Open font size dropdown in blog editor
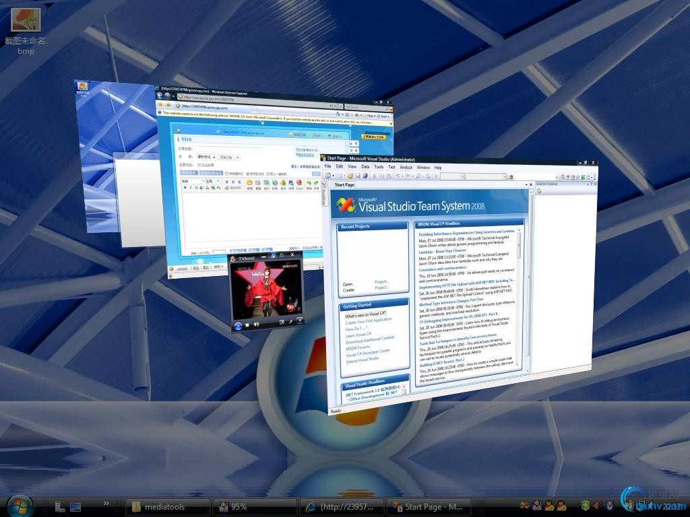 (212, 181)
